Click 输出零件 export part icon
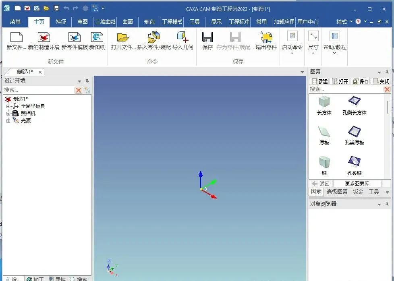This screenshot has height=281, width=394. pyautogui.click(x=266, y=37)
